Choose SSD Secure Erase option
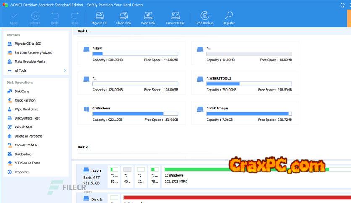The image size is (351, 203). click(27, 163)
